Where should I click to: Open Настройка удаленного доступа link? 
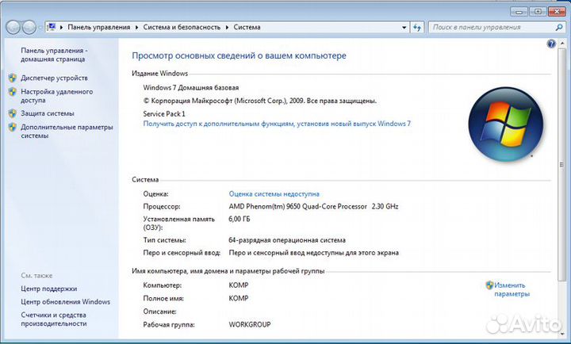tap(57, 96)
